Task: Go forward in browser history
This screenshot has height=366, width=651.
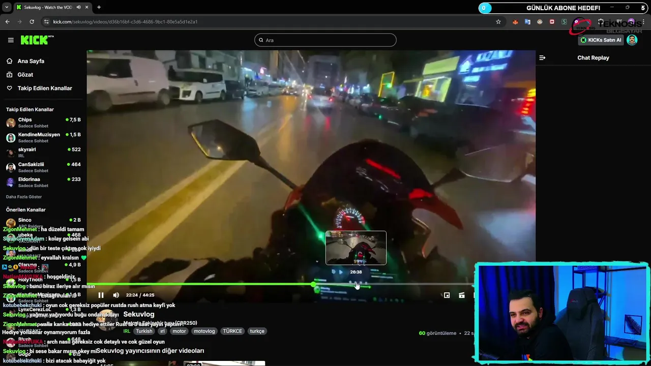Action: [20, 22]
